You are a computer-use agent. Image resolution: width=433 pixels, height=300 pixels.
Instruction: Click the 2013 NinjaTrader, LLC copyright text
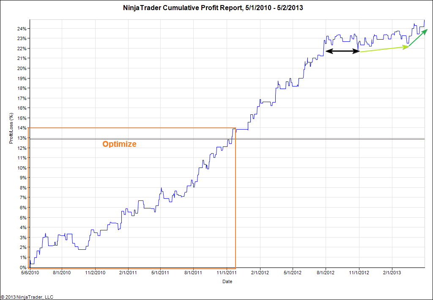pyautogui.click(x=27, y=297)
